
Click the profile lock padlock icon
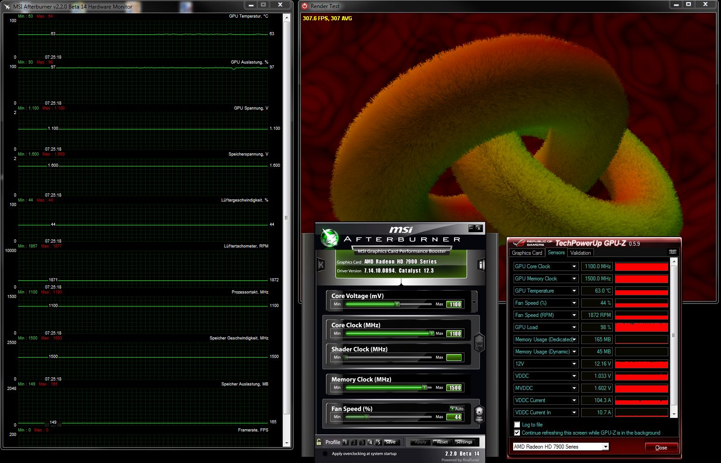point(319,442)
